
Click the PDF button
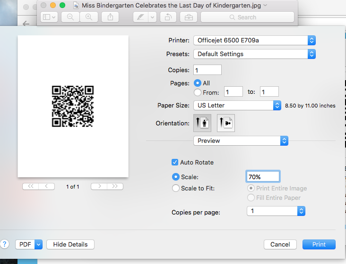[x=25, y=244]
